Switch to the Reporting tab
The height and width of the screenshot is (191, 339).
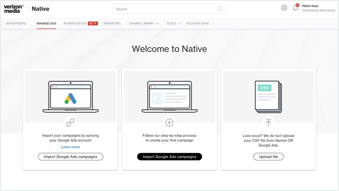[112, 24]
